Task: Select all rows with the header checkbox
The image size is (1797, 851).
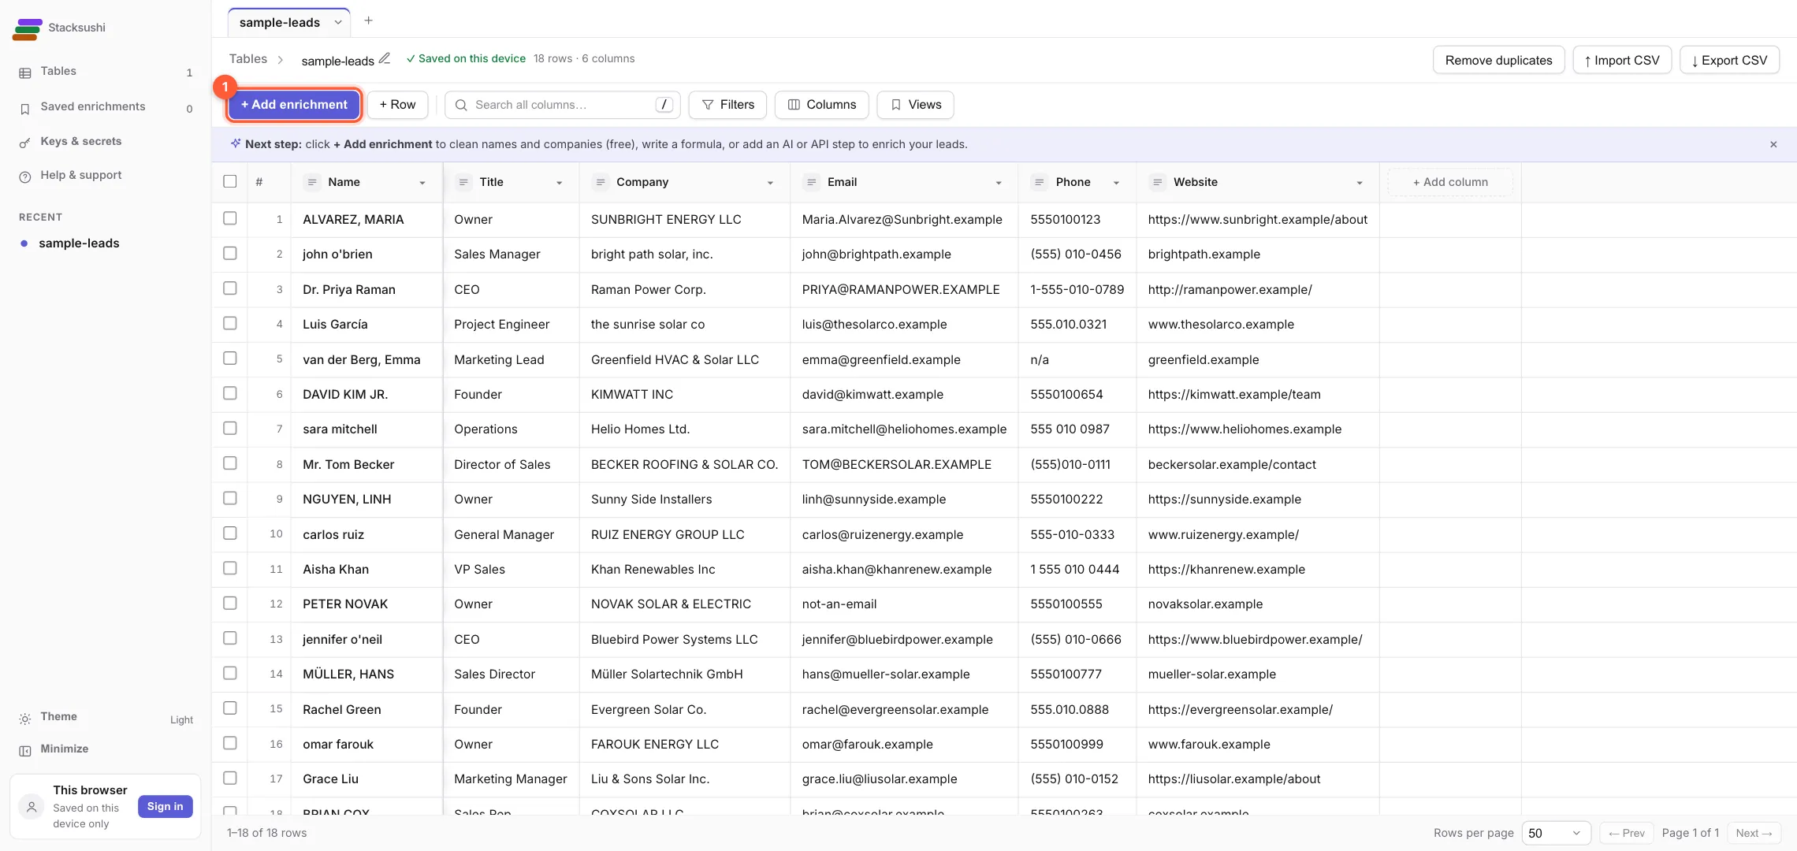Action: pos(230,181)
